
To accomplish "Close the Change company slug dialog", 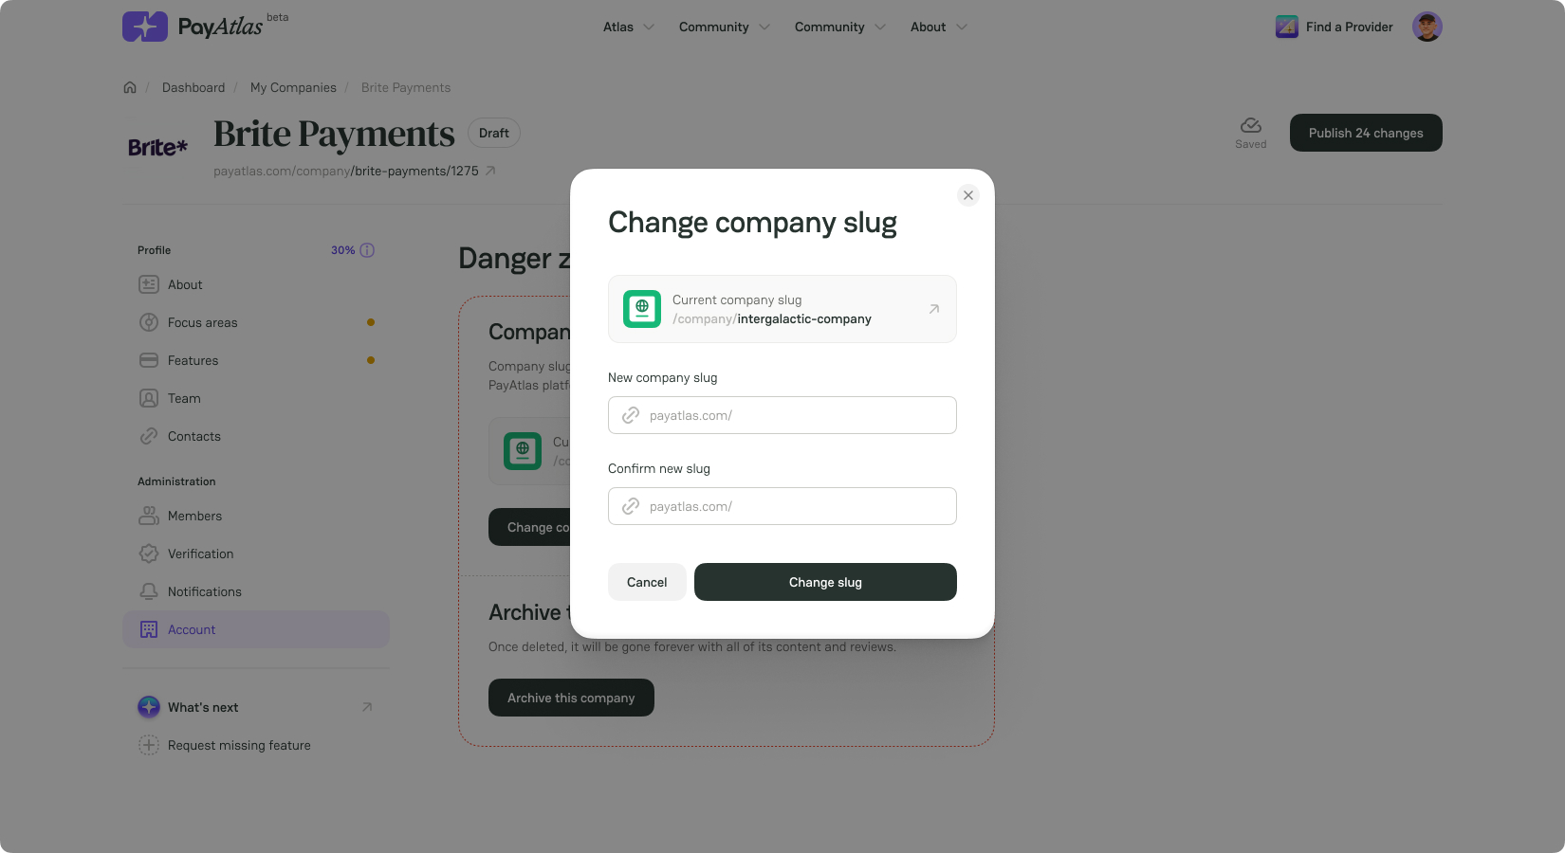I will [x=967, y=195].
